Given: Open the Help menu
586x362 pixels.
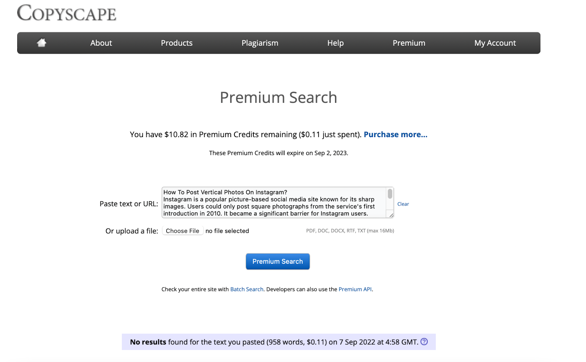Looking at the screenshot, I should [335, 43].
